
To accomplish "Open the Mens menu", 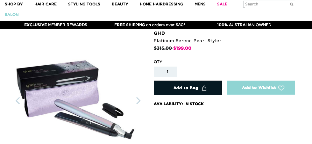I will click(x=200, y=4).
